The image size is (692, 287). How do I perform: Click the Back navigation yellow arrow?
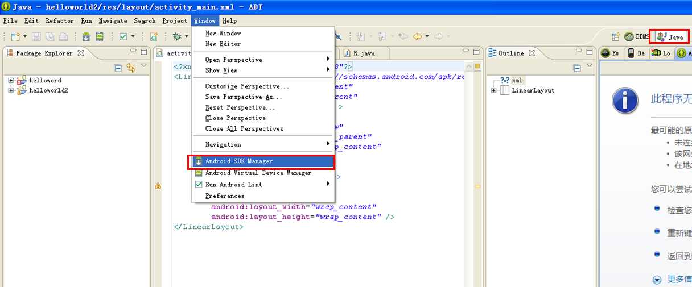418,36
